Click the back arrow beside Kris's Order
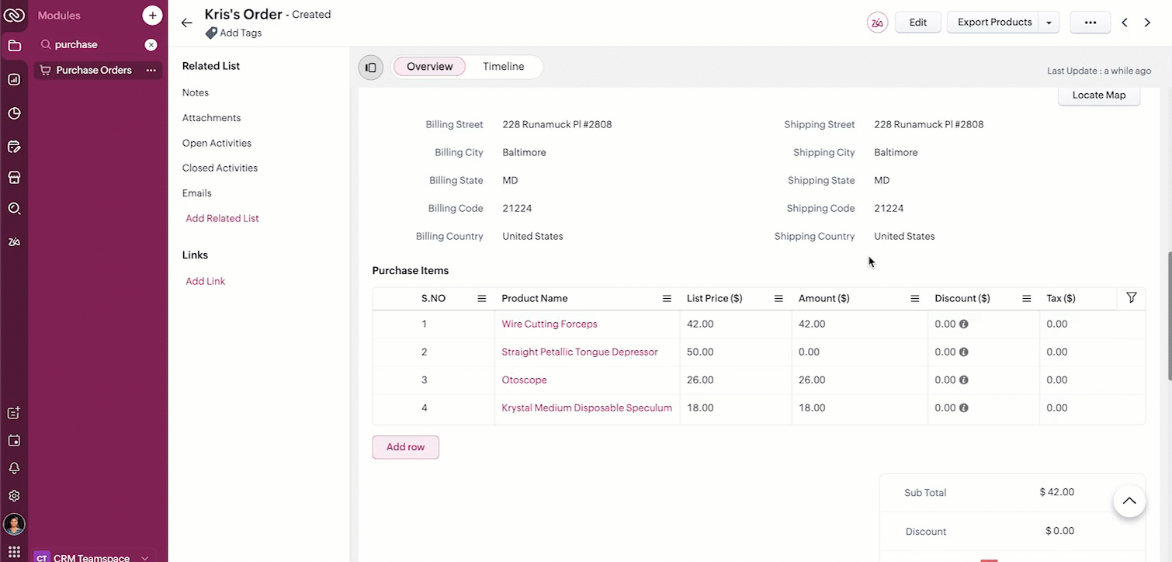 coord(186,23)
